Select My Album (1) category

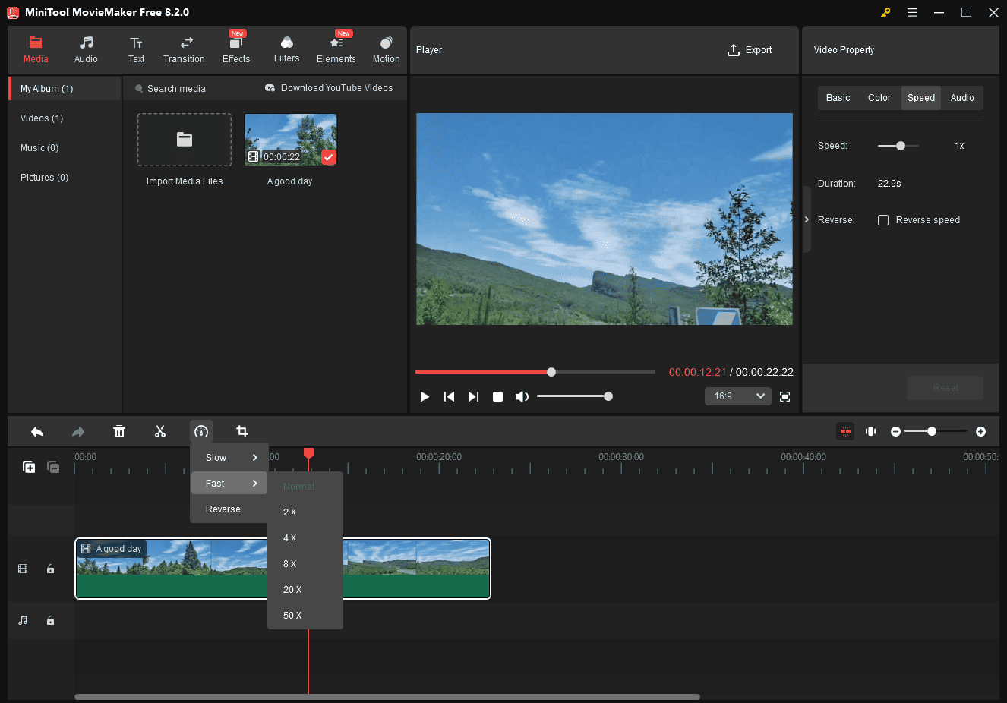(65, 89)
